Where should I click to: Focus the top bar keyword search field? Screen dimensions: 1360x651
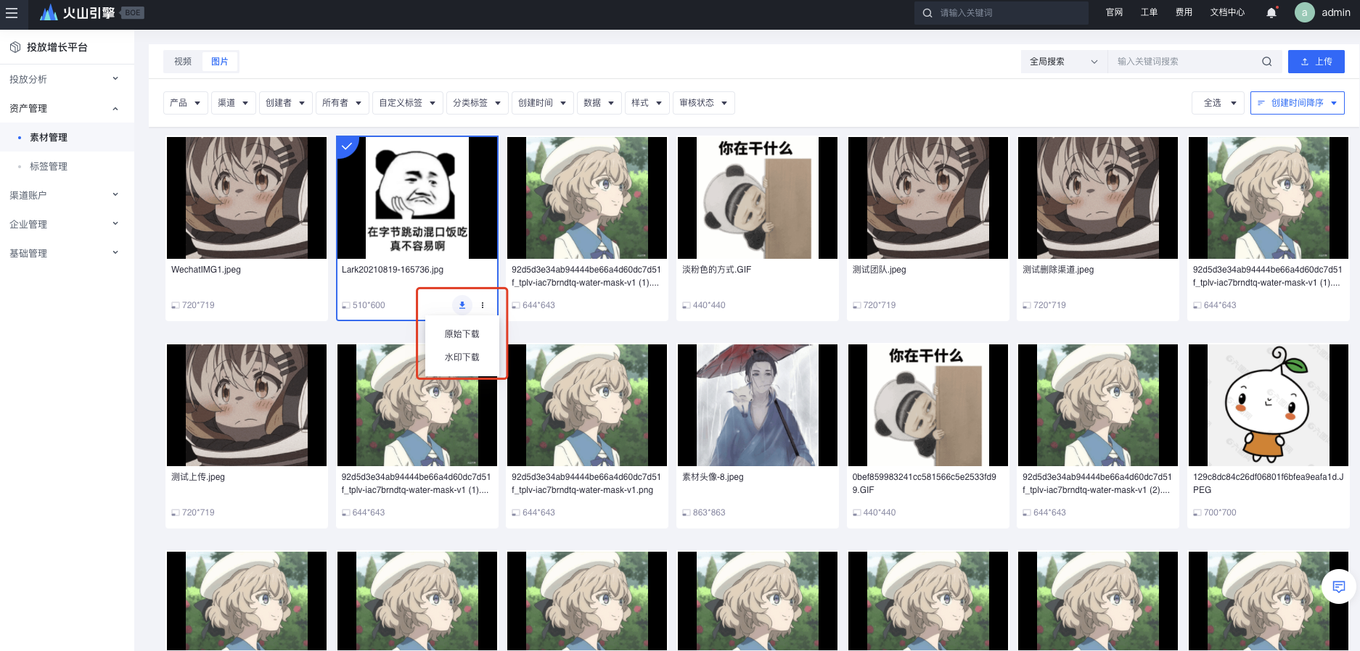[x=1001, y=13]
